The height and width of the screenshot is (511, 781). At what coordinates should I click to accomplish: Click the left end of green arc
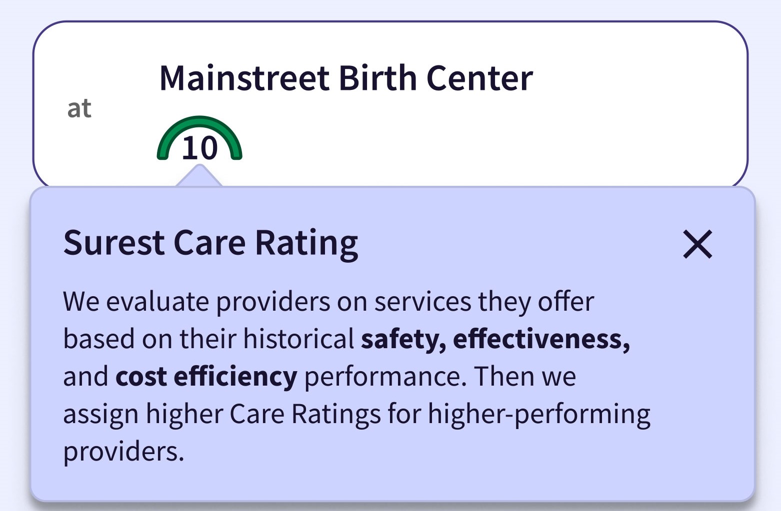click(163, 154)
